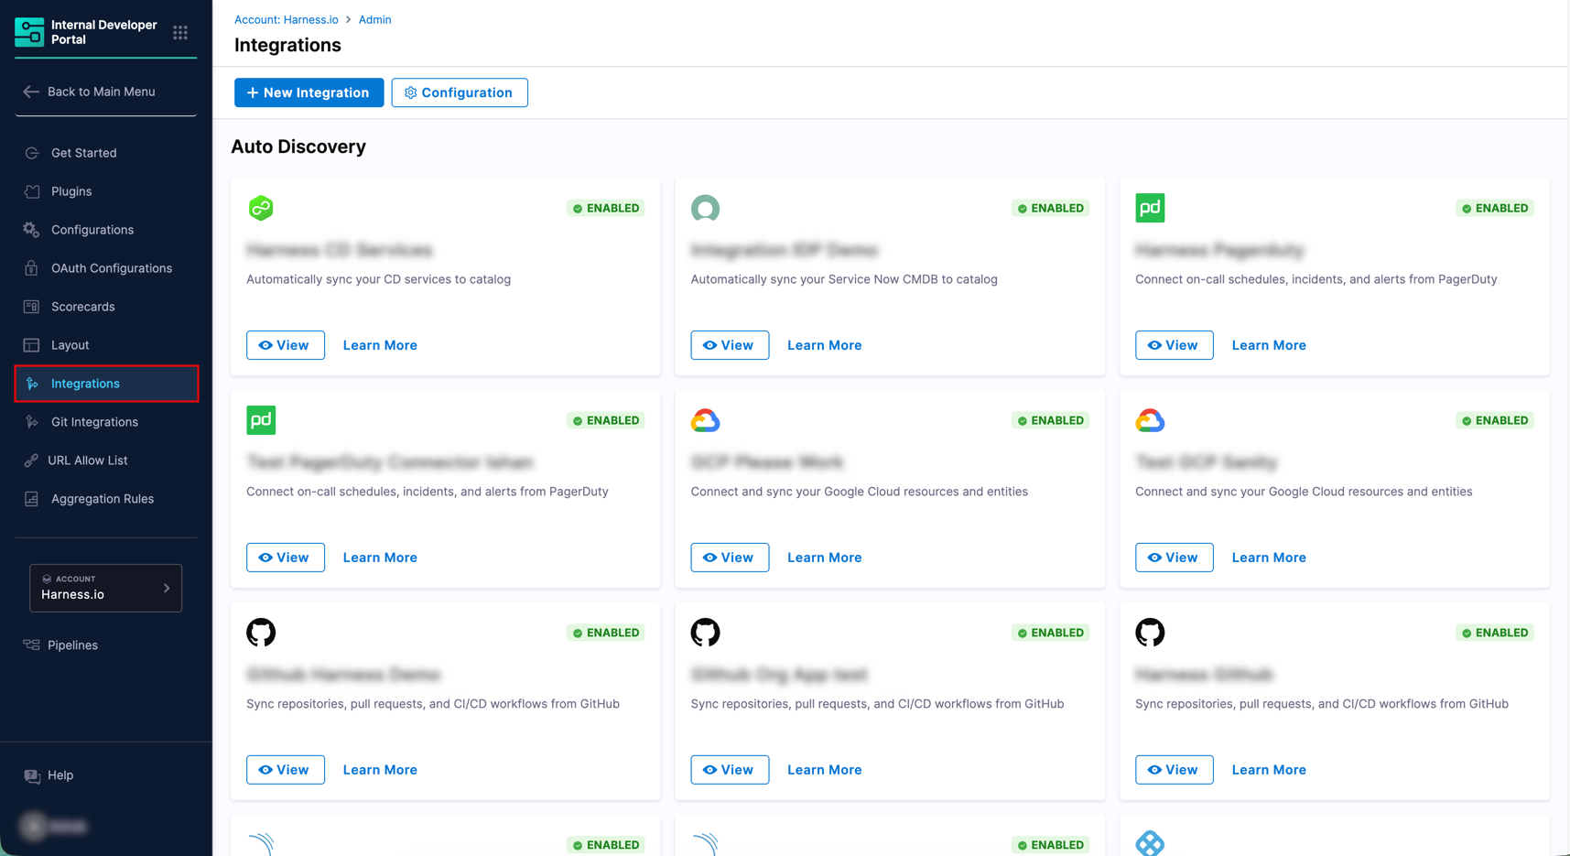Screen dimensions: 1570x856
Task: Click the Internal Developer Portal logo
Action: coord(29,32)
